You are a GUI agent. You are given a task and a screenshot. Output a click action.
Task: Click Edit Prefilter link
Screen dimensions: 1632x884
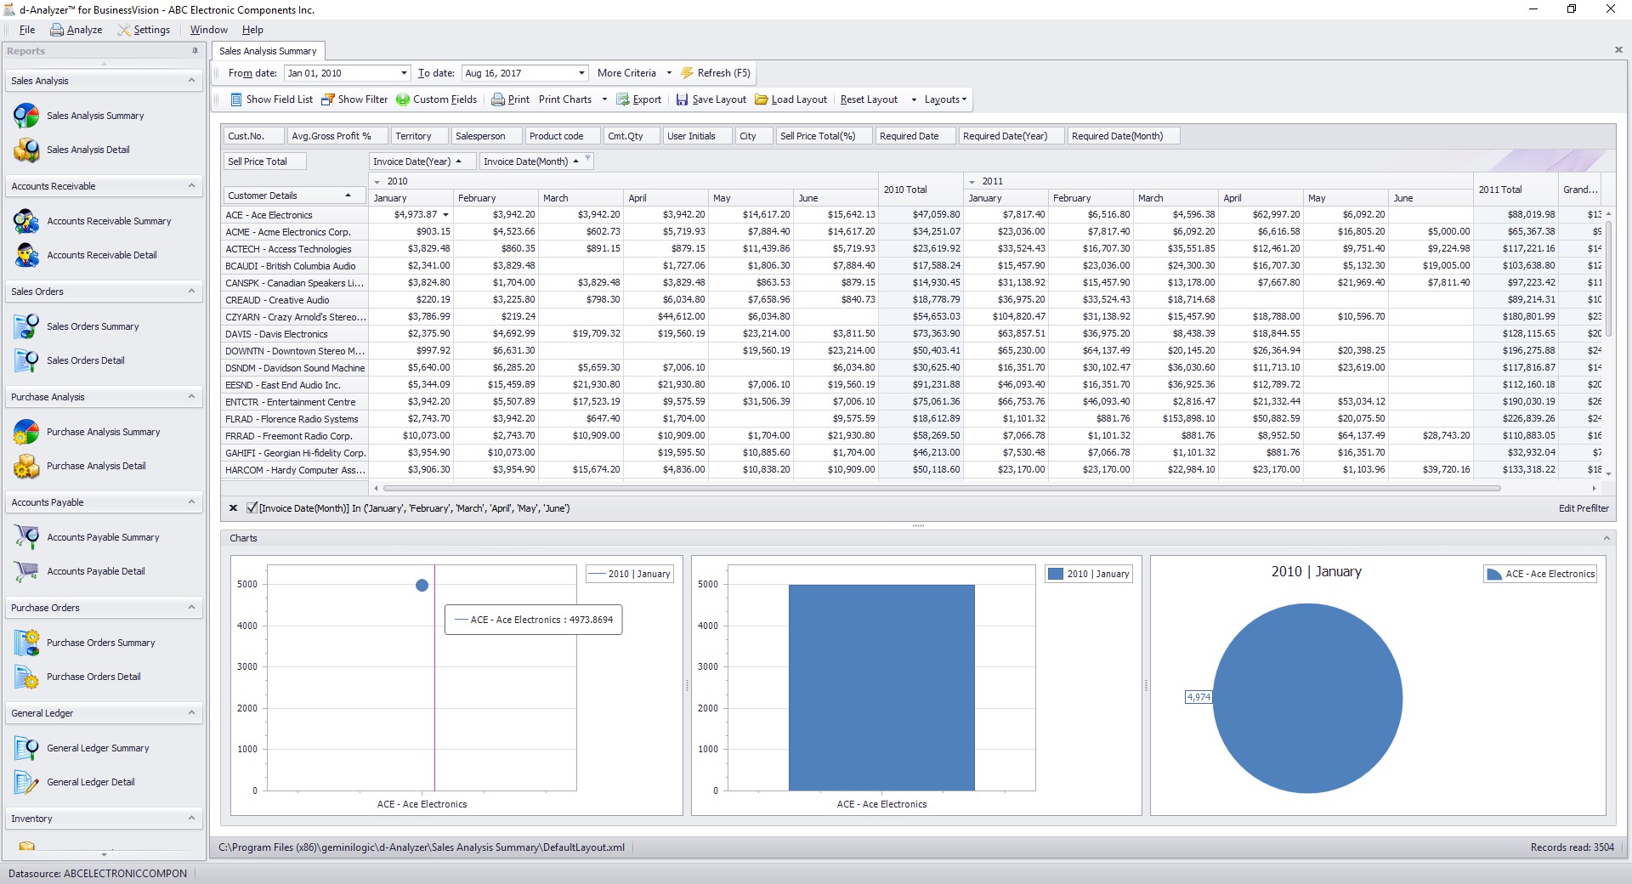coord(1584,508)
